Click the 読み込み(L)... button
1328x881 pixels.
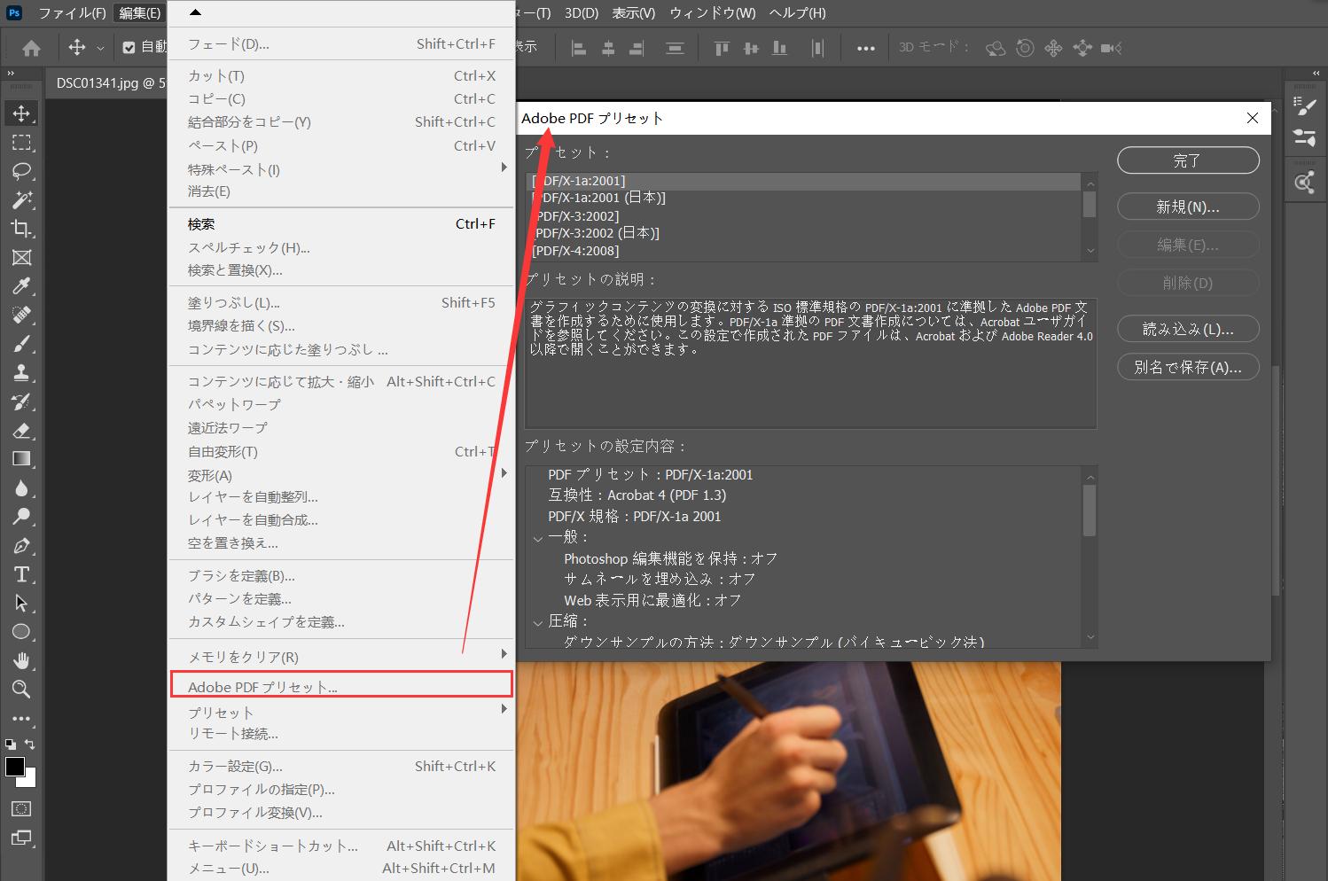coord(1188,329)
